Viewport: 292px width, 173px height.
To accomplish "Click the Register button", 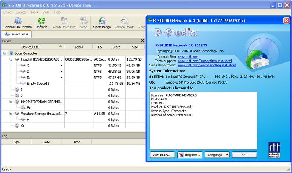I will (190, 155).
